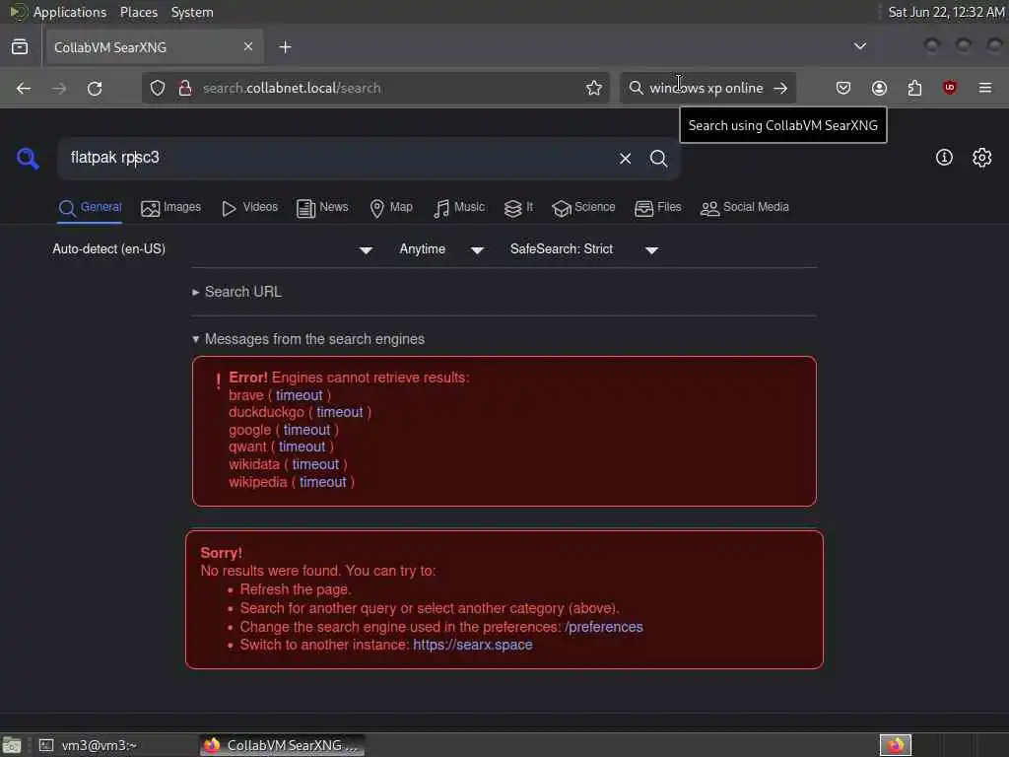Click the SearXNG query input field
The width and height of the screenshot is (1009, 757).
point(338,158)
